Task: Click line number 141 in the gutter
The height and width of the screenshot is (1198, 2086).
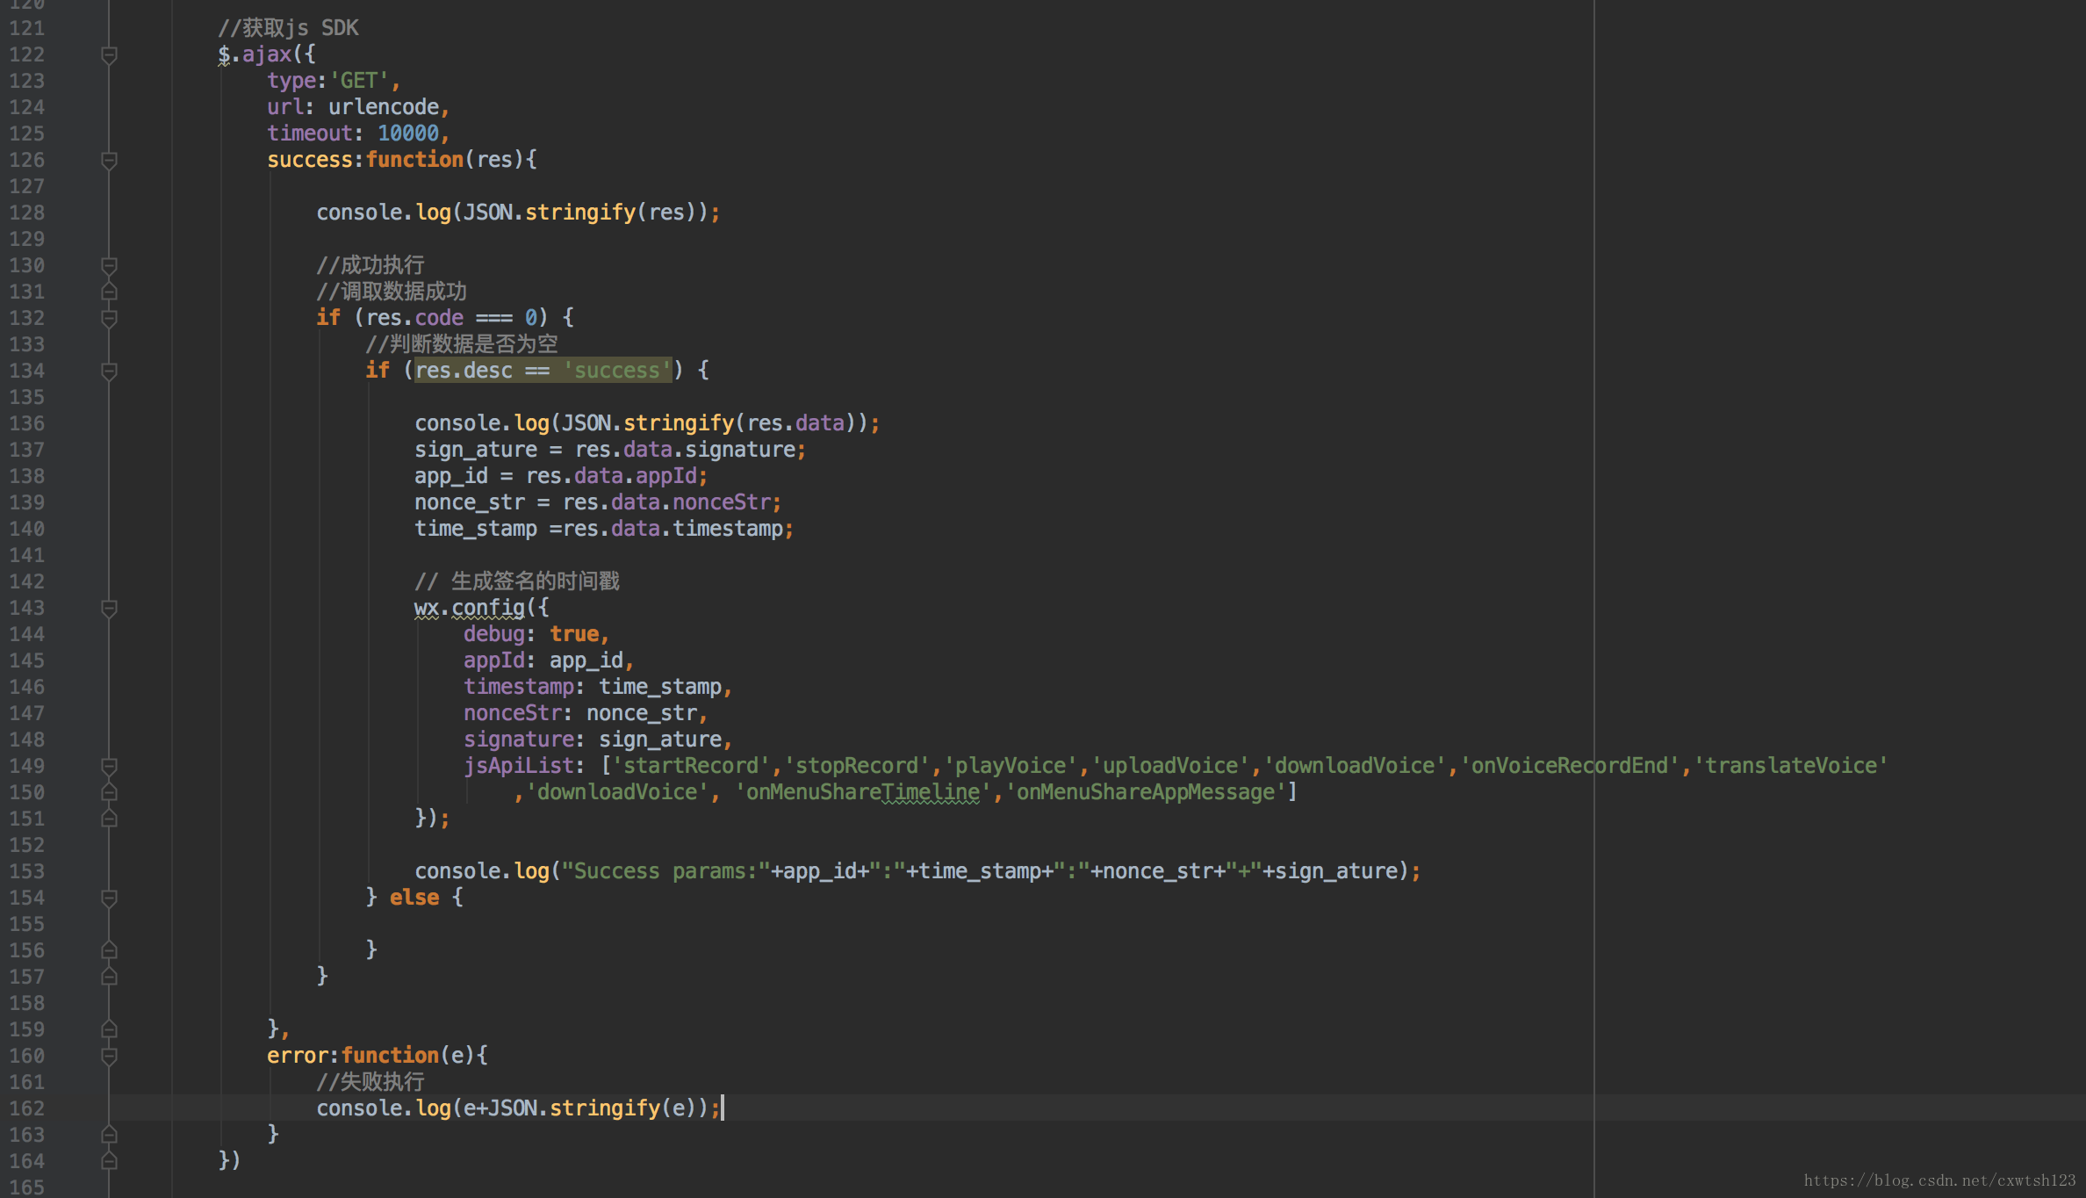Action: 26,555
